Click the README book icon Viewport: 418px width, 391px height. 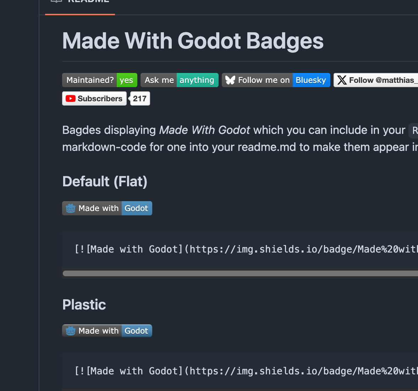56,1
